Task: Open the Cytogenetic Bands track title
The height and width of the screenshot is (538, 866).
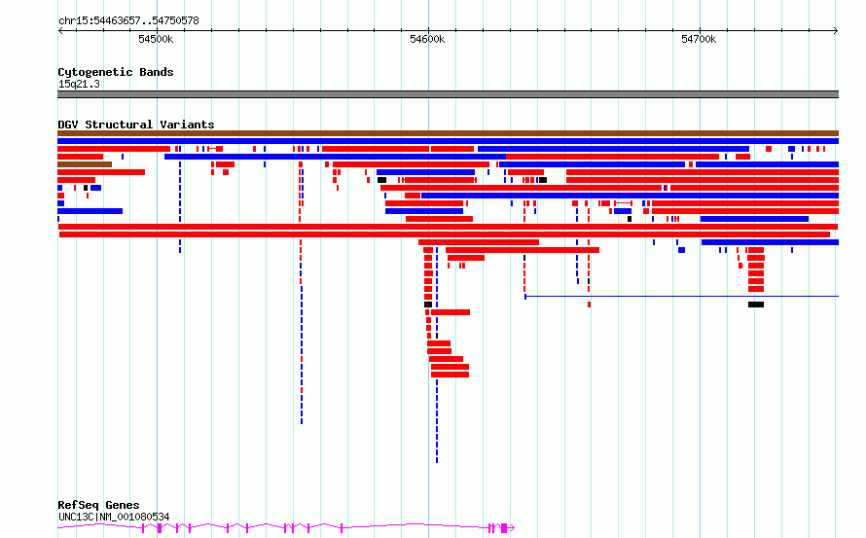Action: (x=116, y=72)
